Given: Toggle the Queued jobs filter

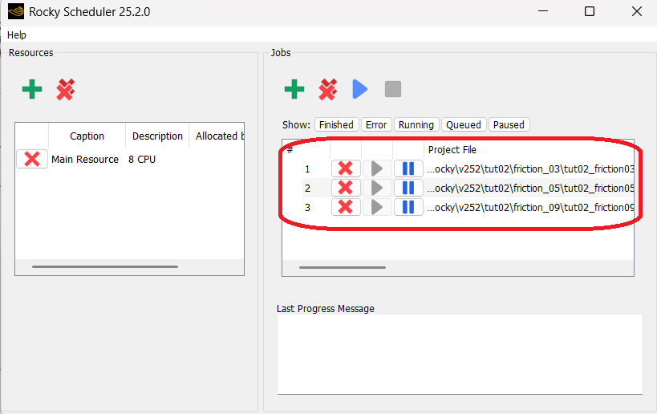Looking at the screenshot, I should click(464, 125).
